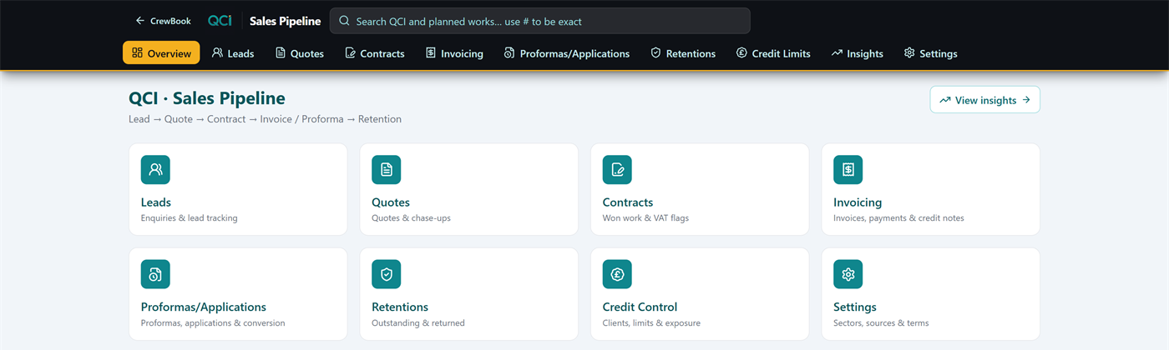
Task: Open the Leads card title
Action: pos(156,202)
